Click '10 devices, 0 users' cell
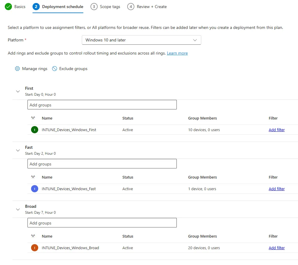 204,130
